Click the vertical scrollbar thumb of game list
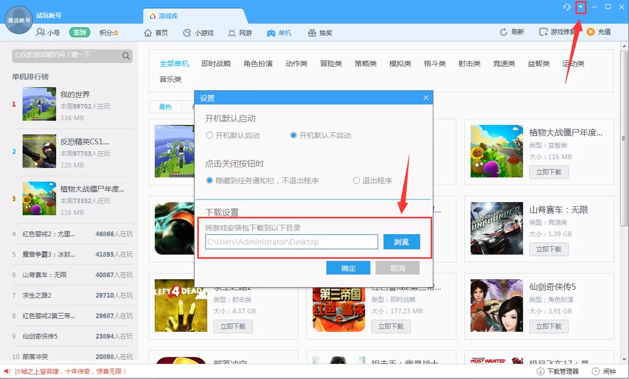Image resolution: width=629 pixels, height=379 pixels. point(624,139)
